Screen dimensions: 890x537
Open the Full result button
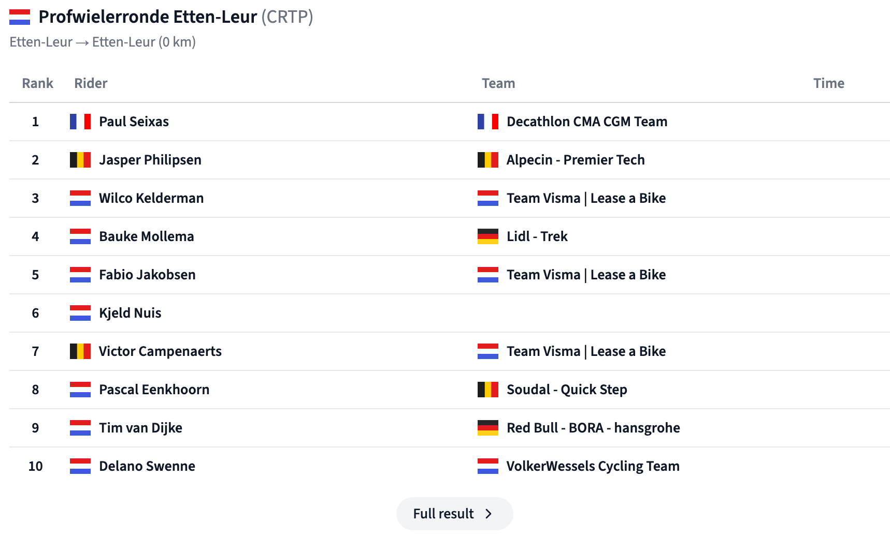455,514
